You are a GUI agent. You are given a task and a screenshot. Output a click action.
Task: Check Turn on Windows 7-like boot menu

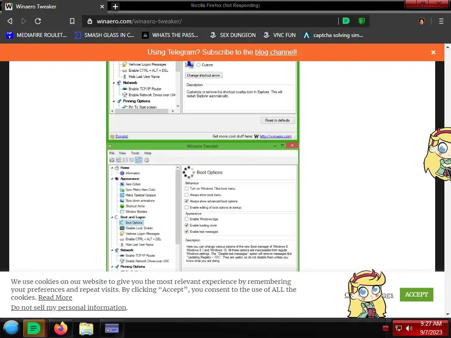click(186, 188)
